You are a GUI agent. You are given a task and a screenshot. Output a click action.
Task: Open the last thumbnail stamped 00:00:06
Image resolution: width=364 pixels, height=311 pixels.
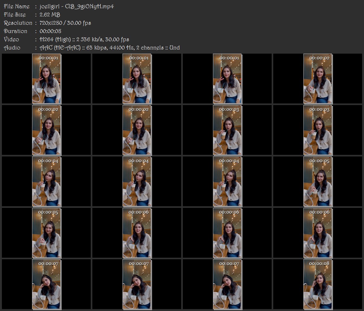(x=318, y=233)
